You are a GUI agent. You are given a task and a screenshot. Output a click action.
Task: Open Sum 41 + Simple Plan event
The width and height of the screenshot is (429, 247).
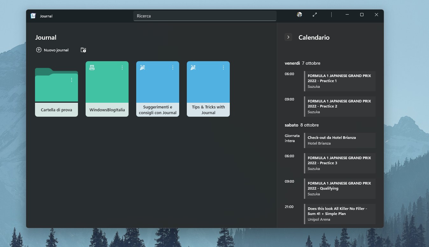click(340, 214)
